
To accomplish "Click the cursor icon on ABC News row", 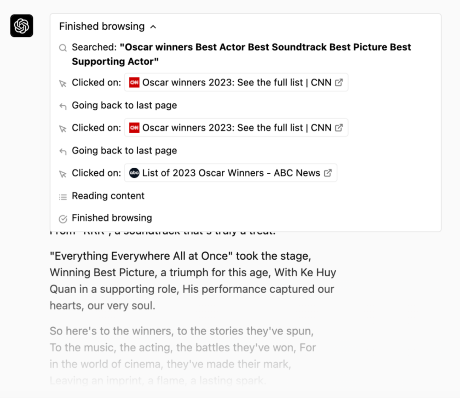I will coord(63,174).
